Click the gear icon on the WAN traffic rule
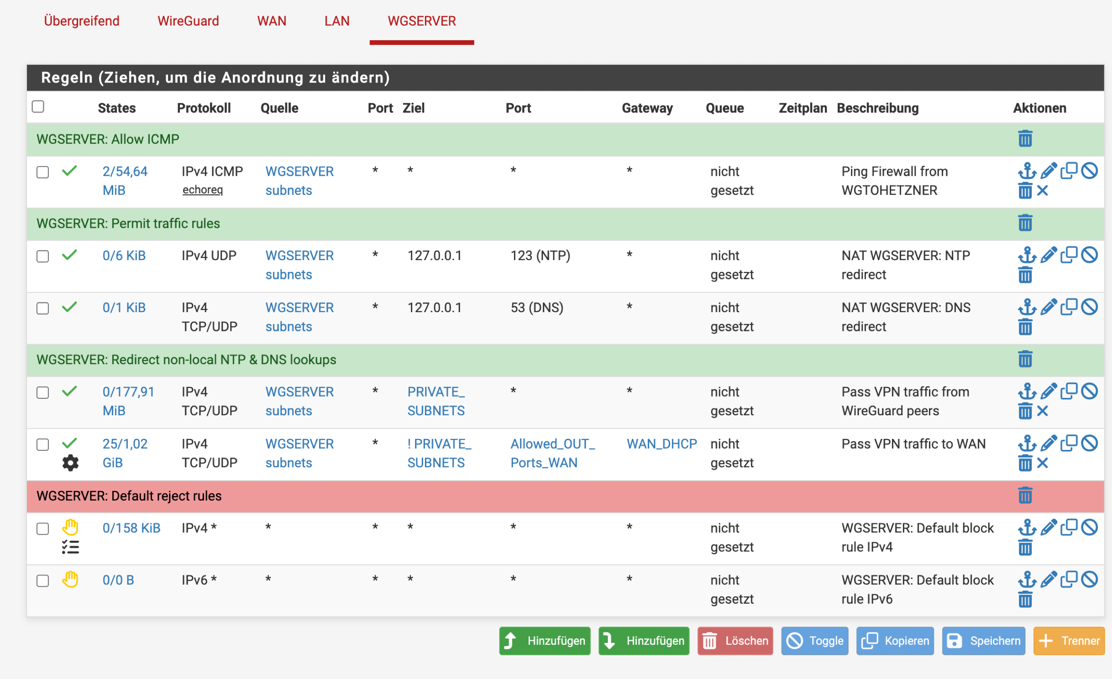Screen dimensions: 1112x679 pos(70,463)
